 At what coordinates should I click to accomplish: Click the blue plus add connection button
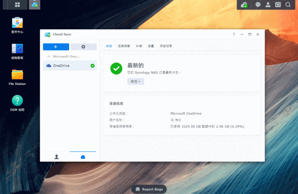(56, 47)
